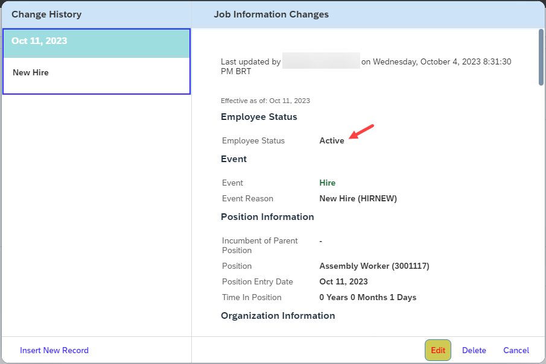546x364 pixels.
Task: Cancel the Job Information dialog
Action: point(516,350)
